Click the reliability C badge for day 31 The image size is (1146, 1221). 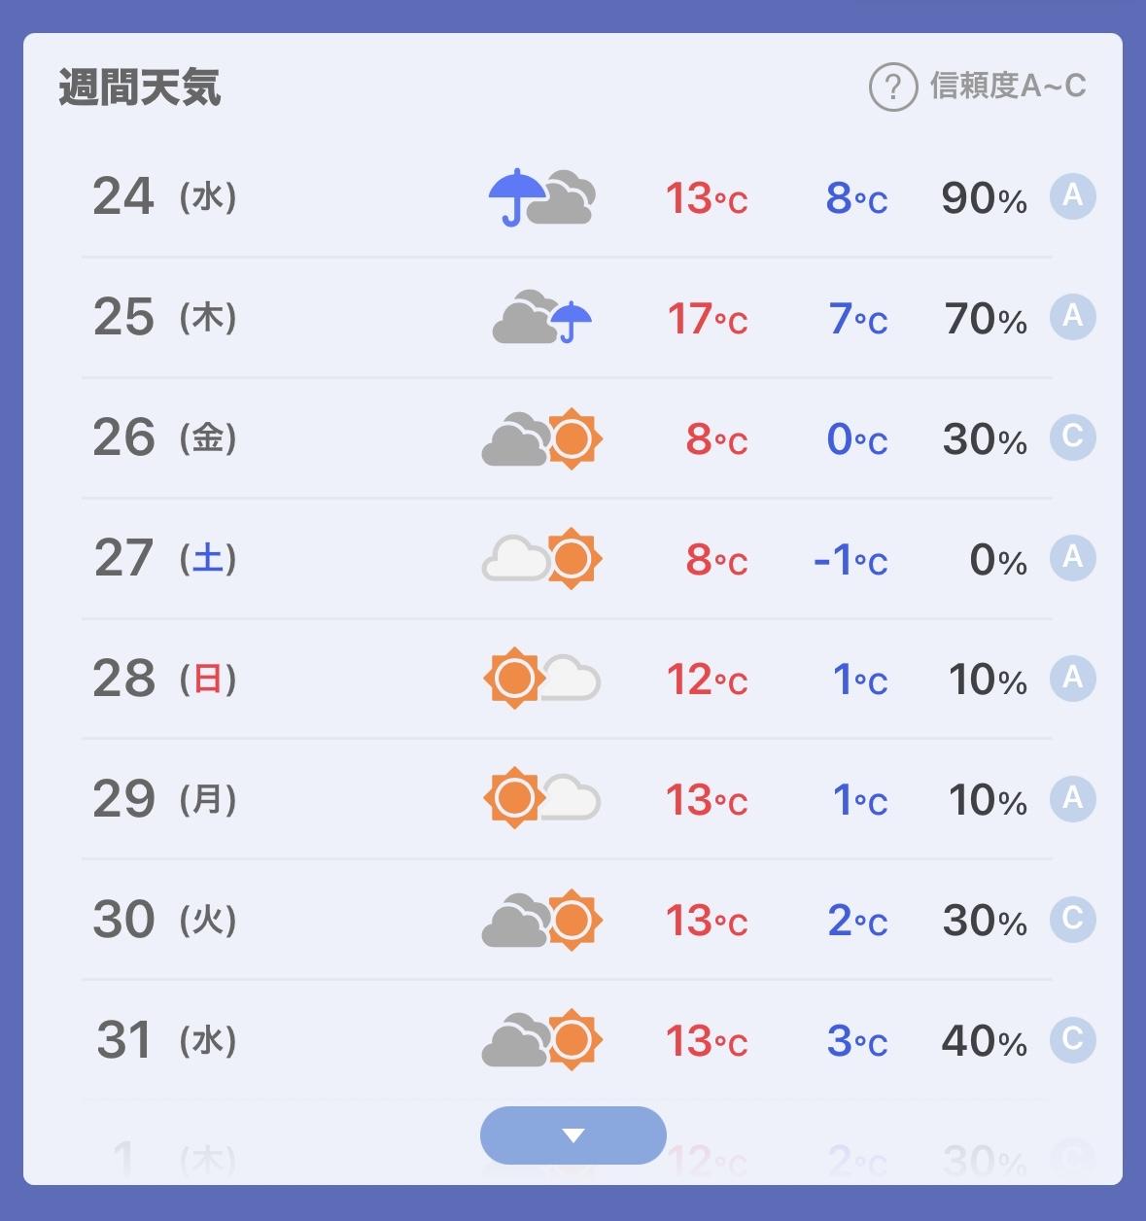tap(1073, 1040)
